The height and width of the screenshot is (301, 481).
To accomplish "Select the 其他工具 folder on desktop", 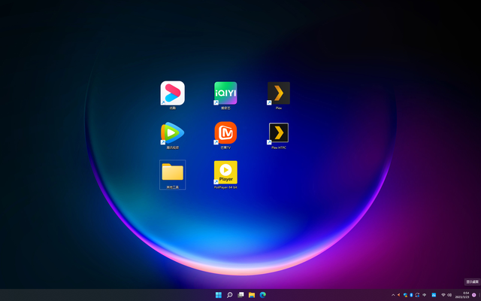I will 172,175.
